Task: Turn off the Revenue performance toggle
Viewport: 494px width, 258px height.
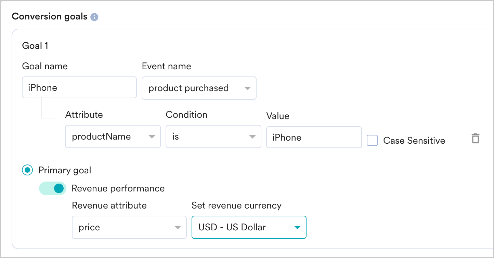Action: coord(53,188)
